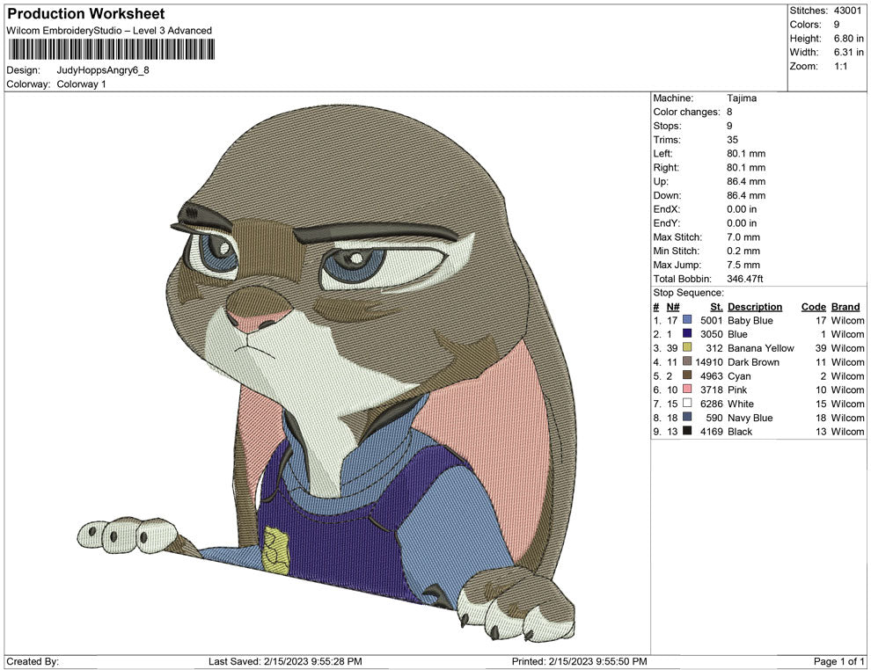Open the Tajima machine selector
The image size is (871, 670).
tap(742, 98)
